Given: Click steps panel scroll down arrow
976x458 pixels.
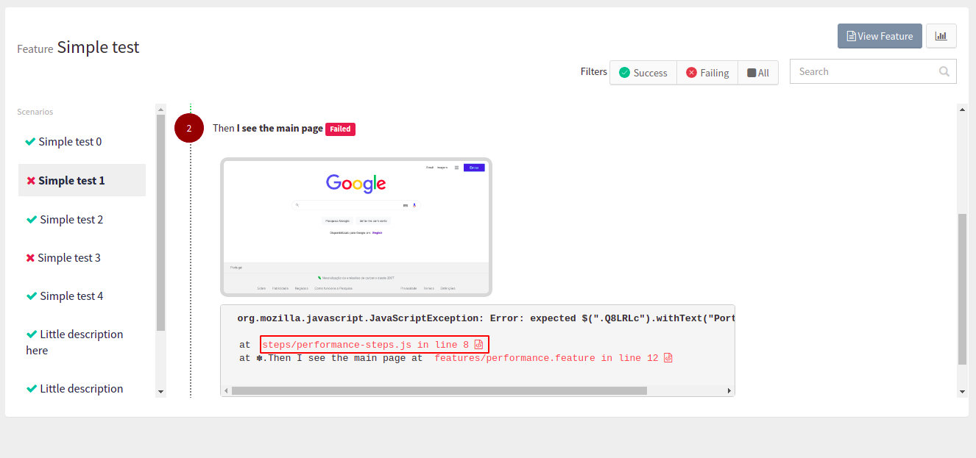Looking at the screenshot, I should [962, 392].
